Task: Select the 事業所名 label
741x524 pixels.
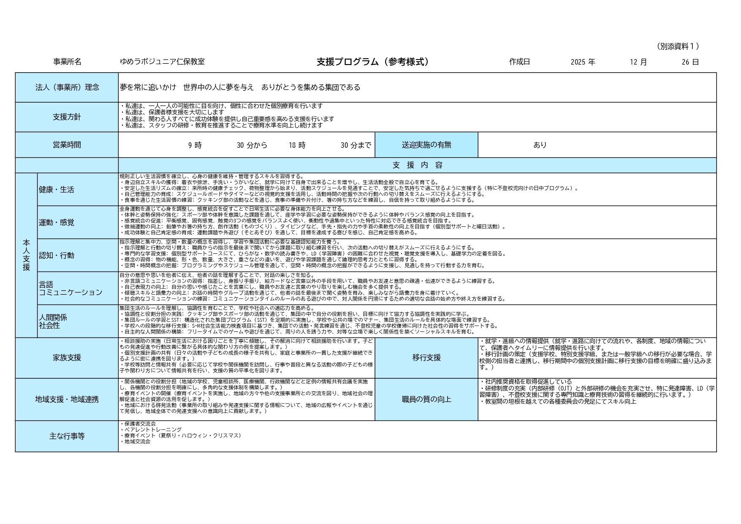Action: pyautogui.click(x=67, y=62)
